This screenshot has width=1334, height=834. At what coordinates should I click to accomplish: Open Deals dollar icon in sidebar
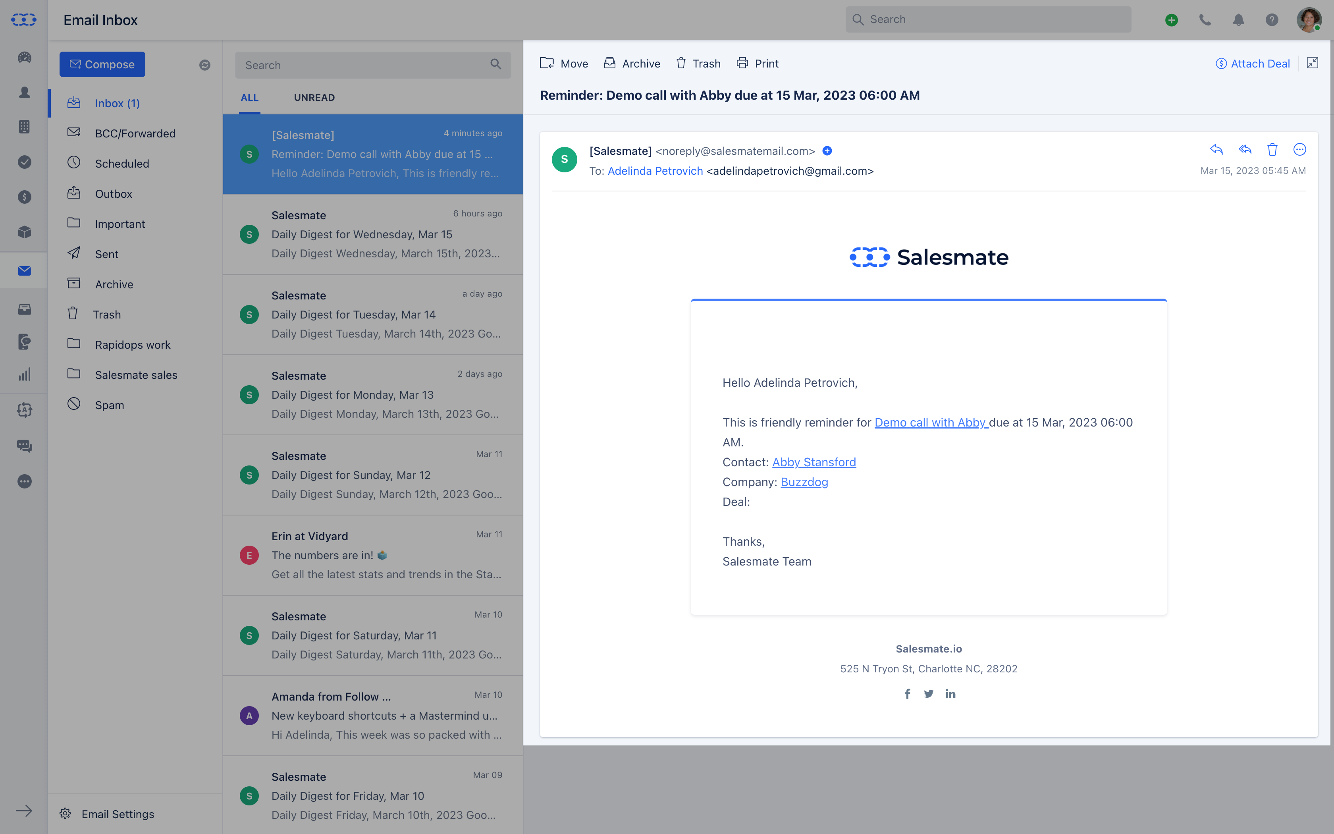[x=24, y=197]
